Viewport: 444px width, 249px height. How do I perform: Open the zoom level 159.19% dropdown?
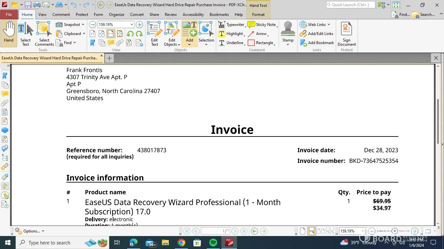(132, 25)
